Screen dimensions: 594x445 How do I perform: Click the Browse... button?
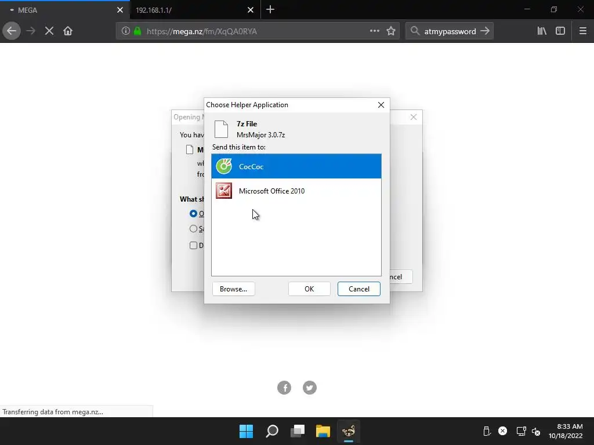233,289
